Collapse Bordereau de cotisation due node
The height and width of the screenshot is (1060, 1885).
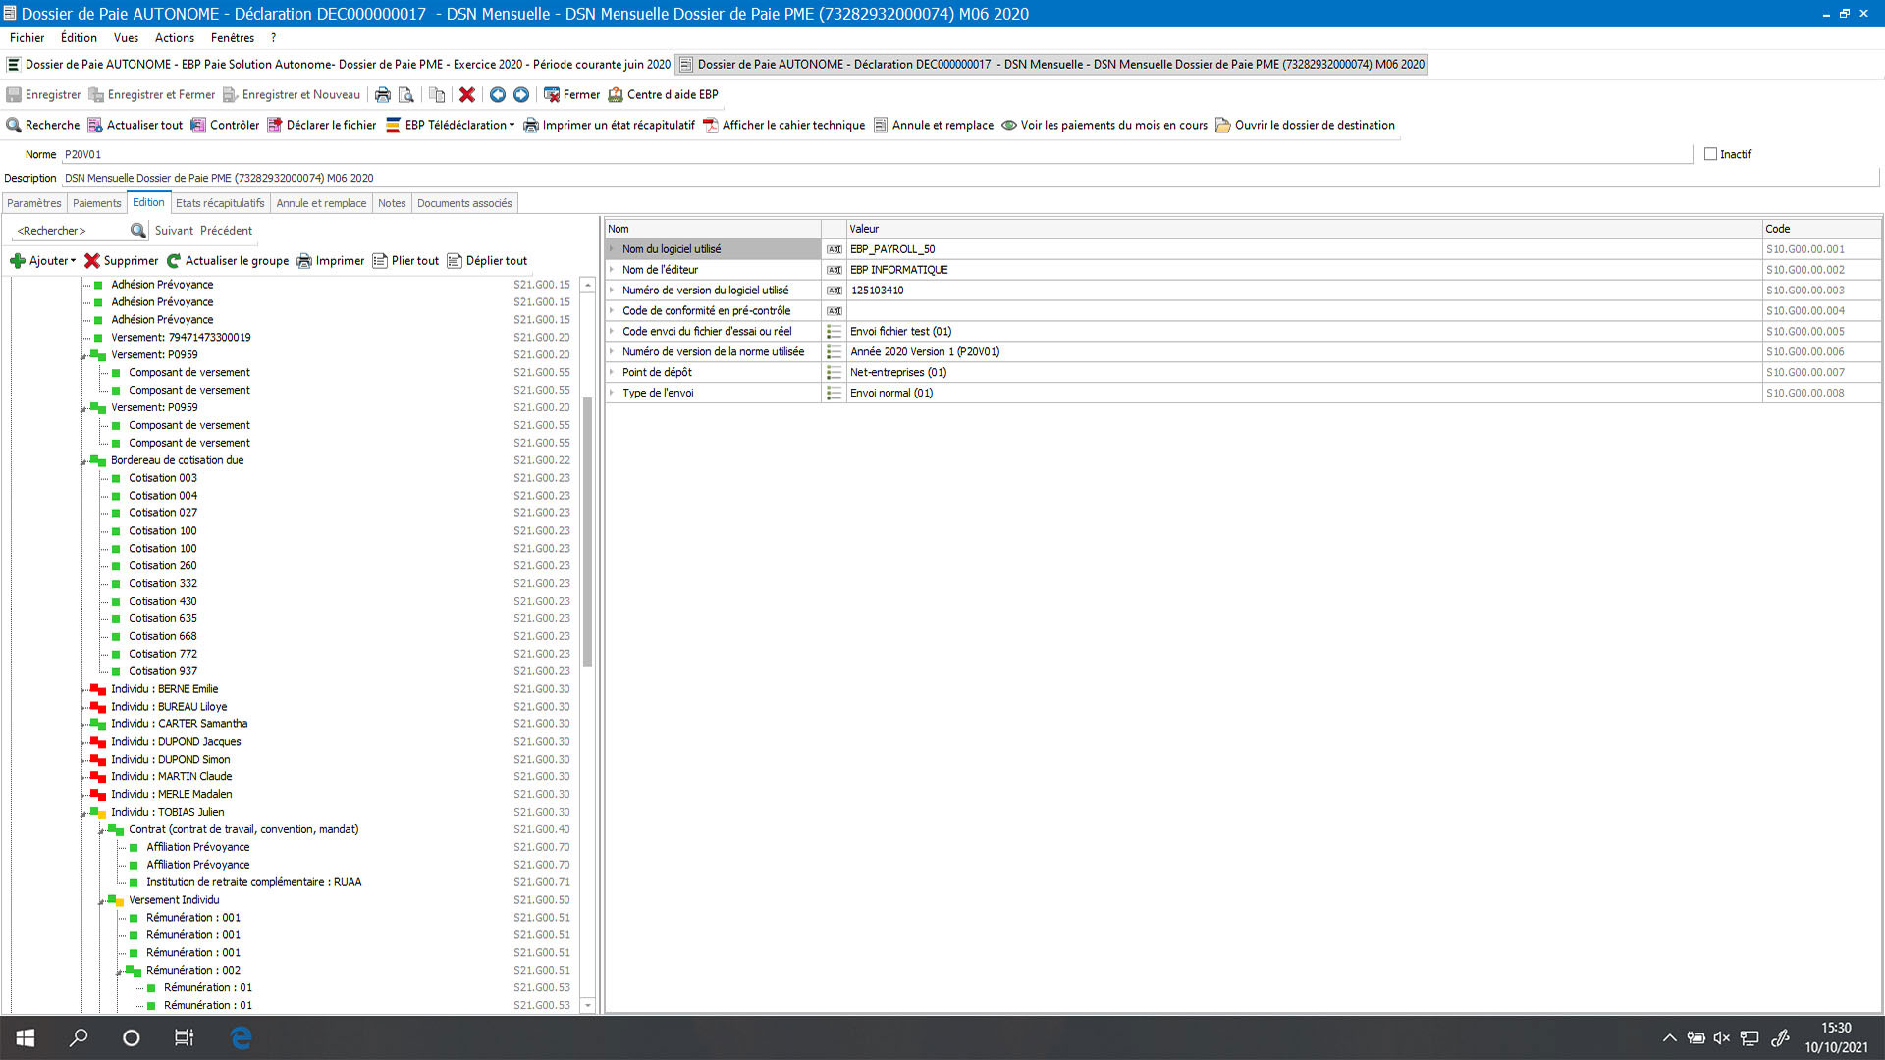[83, 462]
